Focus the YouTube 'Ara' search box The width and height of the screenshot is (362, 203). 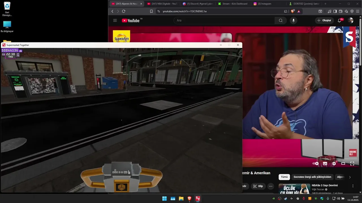(224, 20)
